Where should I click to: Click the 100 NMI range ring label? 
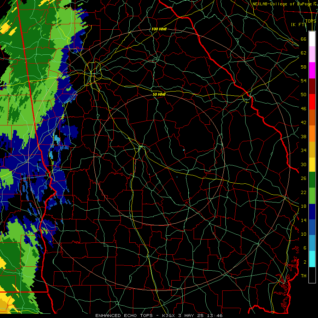(x=159, y=29)
